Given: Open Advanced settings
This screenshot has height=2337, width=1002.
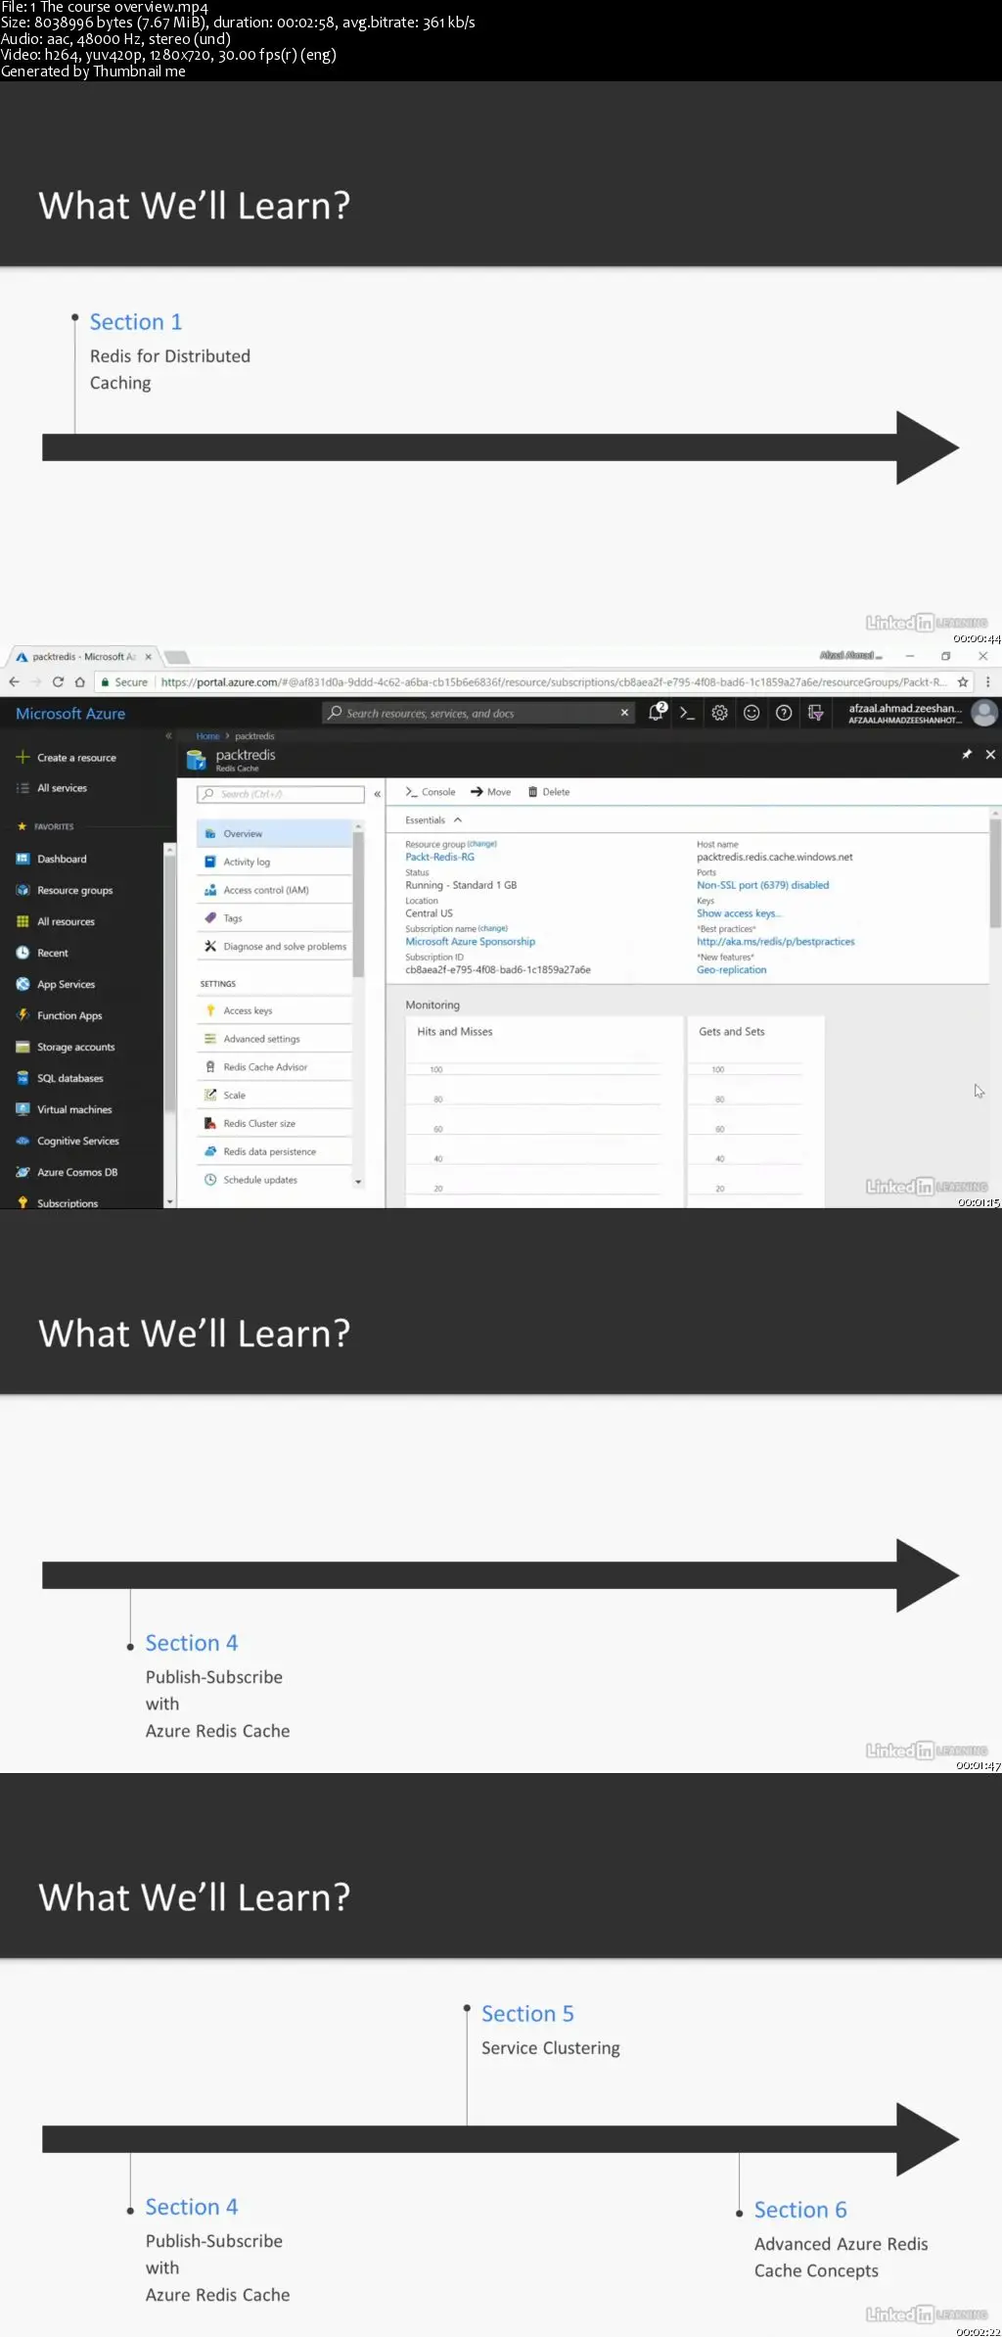Looking at the screenshot, I should (x=274, y=1039).
